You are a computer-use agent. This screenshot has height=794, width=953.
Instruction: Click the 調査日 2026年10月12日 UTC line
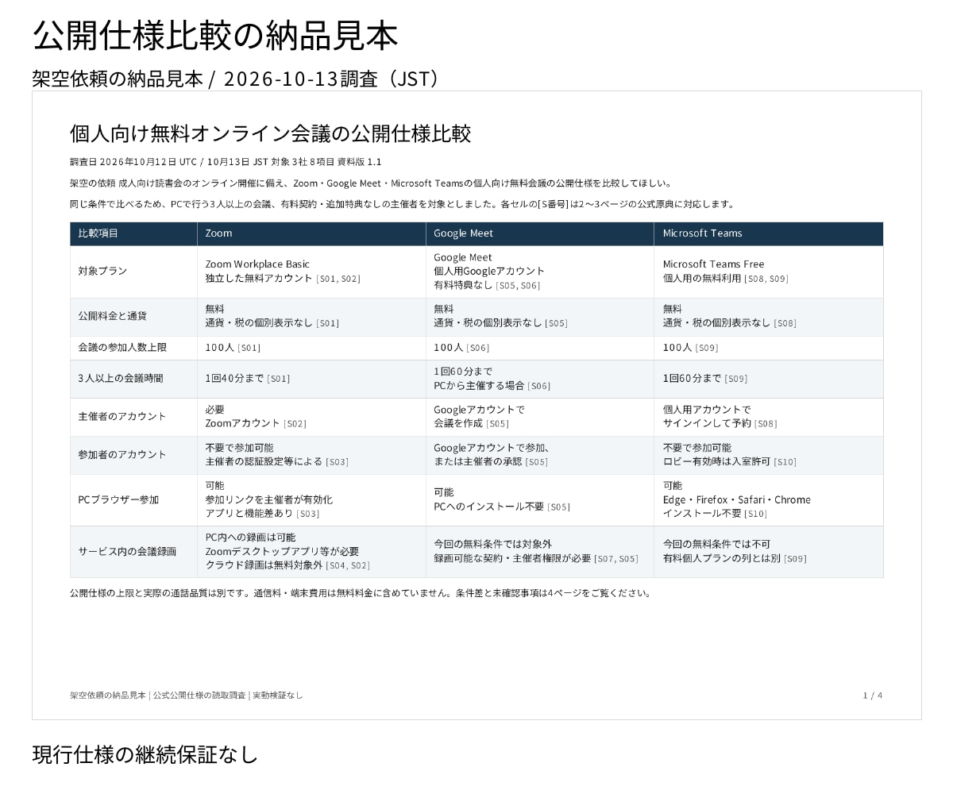[x=226, y=162]
